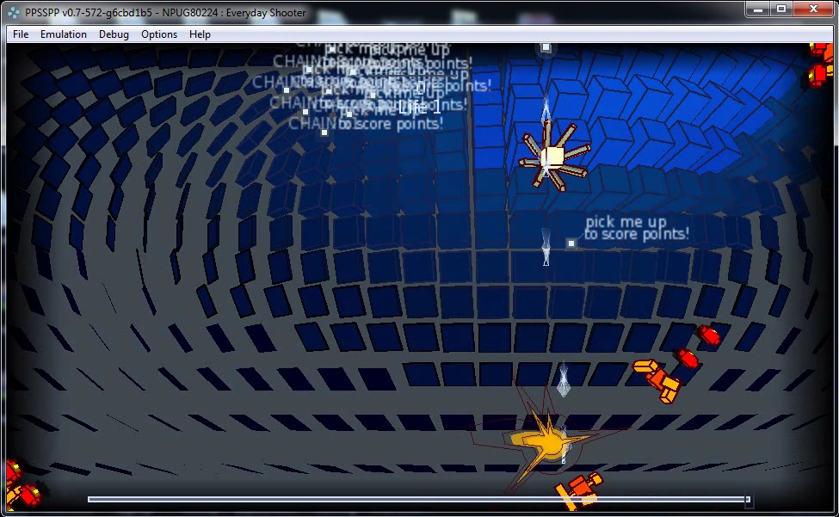
Task: Click the yellow star-shaped explosion
Action: [544, 441]
